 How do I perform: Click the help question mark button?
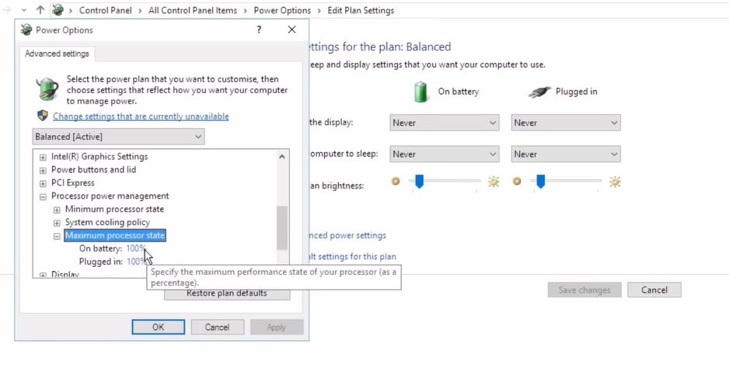259,29
